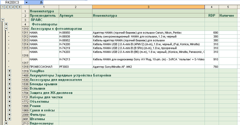Image resolution: width=240 pixels, height=125 pixels.
Task: Click article cell H-06938
Action: point(76,36)
